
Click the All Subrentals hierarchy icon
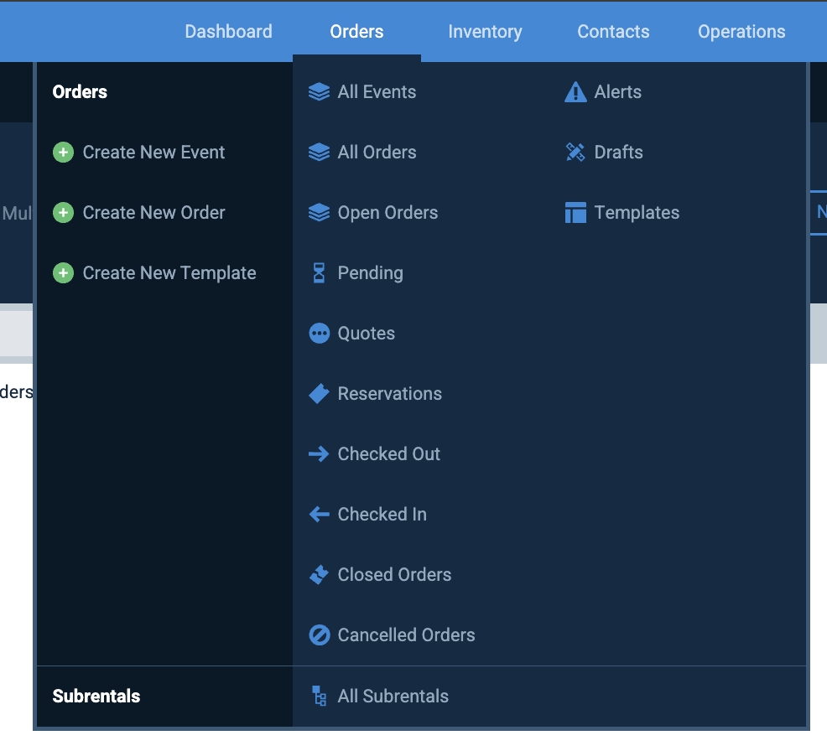click(319, 696)
